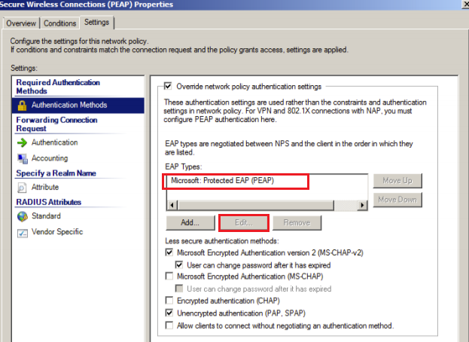Click the Standard globe icon
Viewport: 469px width, 342px height.
pyautogui.click(x=22, y=216)
